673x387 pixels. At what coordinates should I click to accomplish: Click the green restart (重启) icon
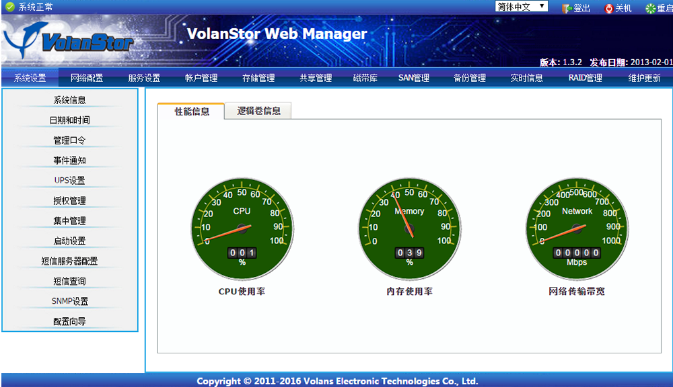point(650,8)
